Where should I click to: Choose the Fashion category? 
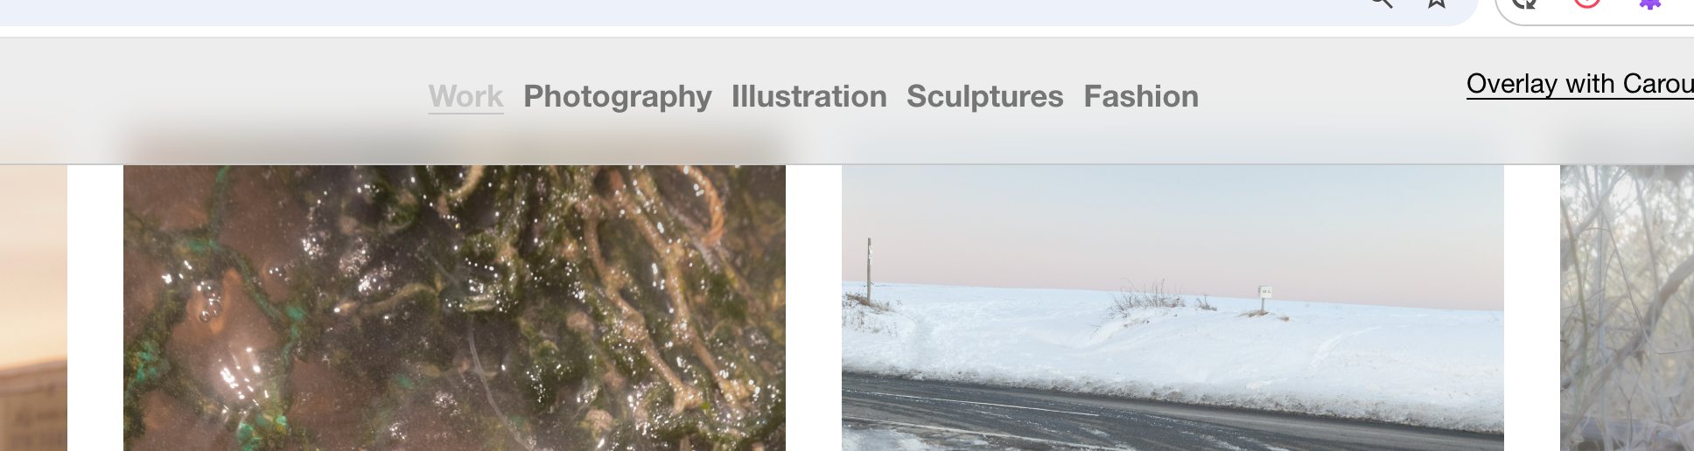point(1141,96)
